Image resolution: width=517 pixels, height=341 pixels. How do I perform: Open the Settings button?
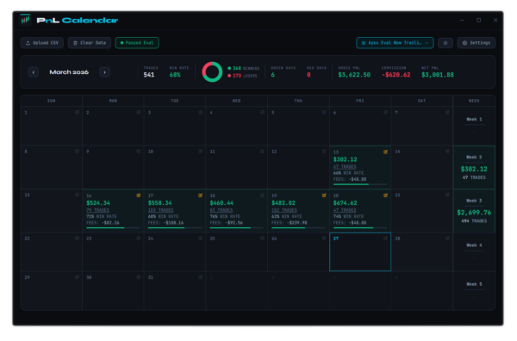point(477,43)
